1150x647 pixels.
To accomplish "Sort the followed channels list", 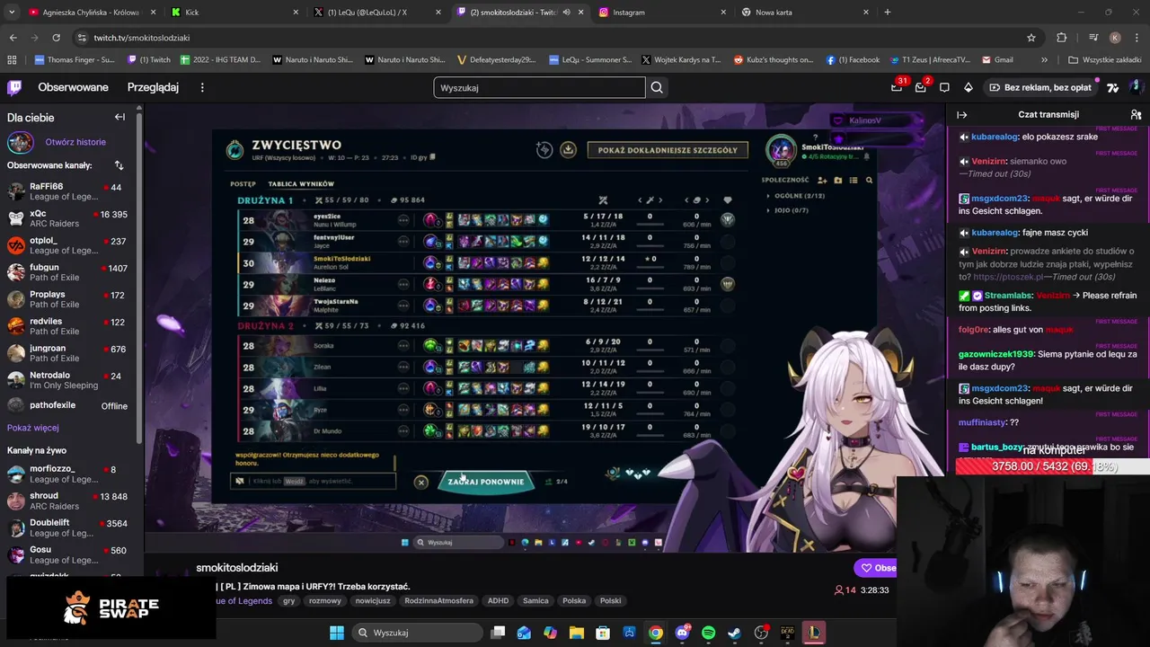I will click(x=119, y=165).
